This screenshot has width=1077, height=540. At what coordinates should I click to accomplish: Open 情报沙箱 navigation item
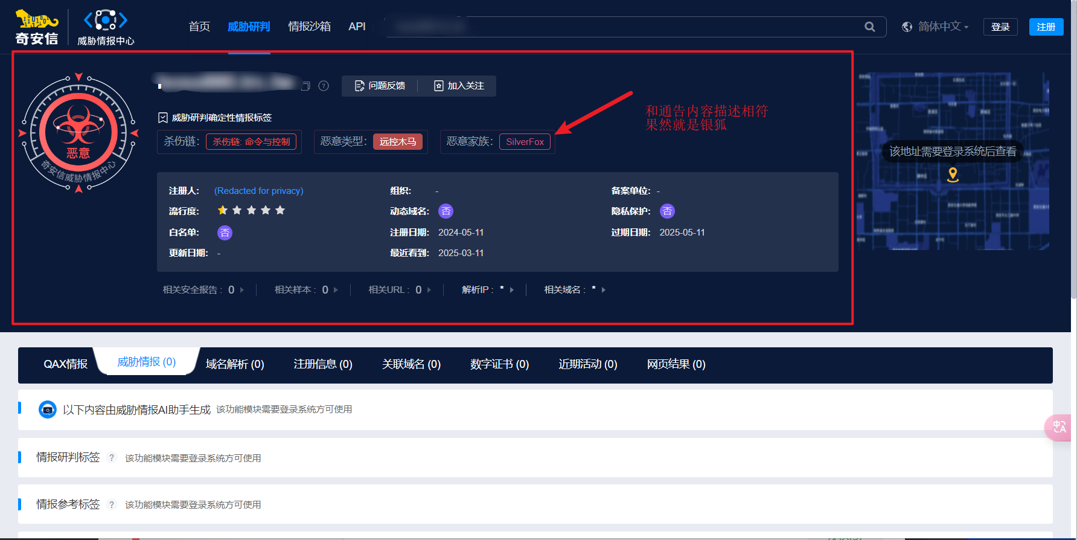[x=309, y=27]
